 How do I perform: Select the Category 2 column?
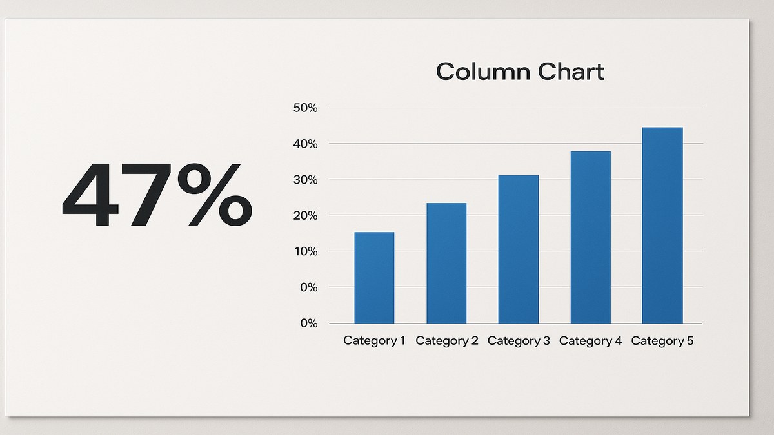pos(446,263)
